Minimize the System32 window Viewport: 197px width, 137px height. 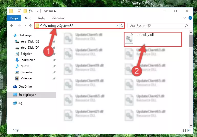[164, 11]
